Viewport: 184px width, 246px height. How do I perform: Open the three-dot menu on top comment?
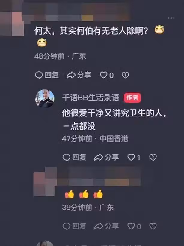coord(171,18)
